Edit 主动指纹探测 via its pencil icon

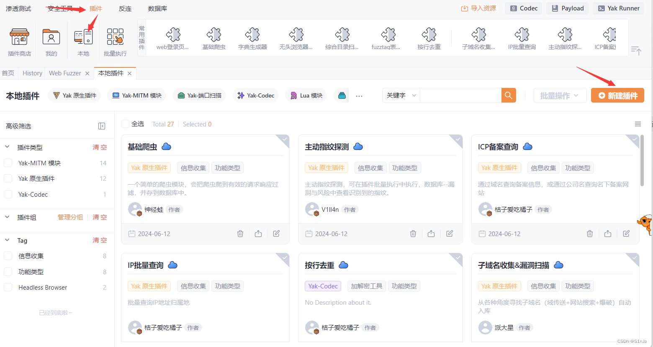(x=449, y=234)
